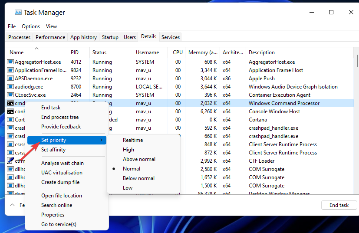359x233 pixels.
Task: Click Windows Audio Device Graph Isolation text
Action: point(293,87)
